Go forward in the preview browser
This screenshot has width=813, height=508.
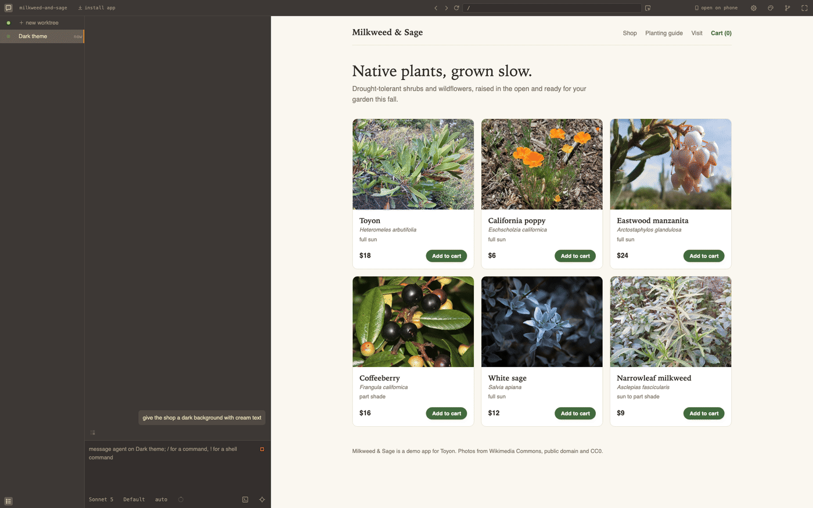pos(446,8)
